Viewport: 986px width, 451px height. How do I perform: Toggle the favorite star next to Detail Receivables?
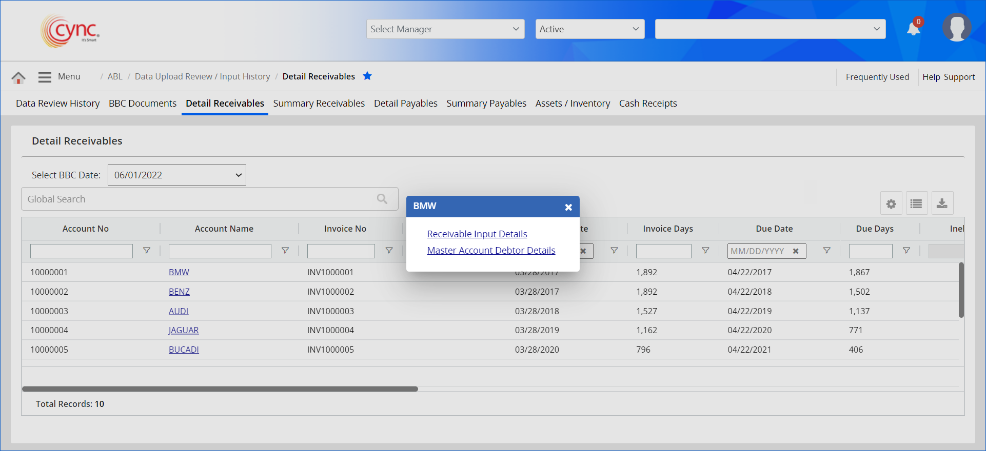[367, 76]
